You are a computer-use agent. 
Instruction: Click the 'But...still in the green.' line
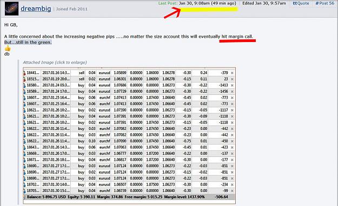(x=28, y=43)
